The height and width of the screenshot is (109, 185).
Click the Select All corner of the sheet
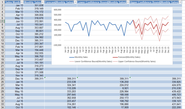tap(2, 2)
